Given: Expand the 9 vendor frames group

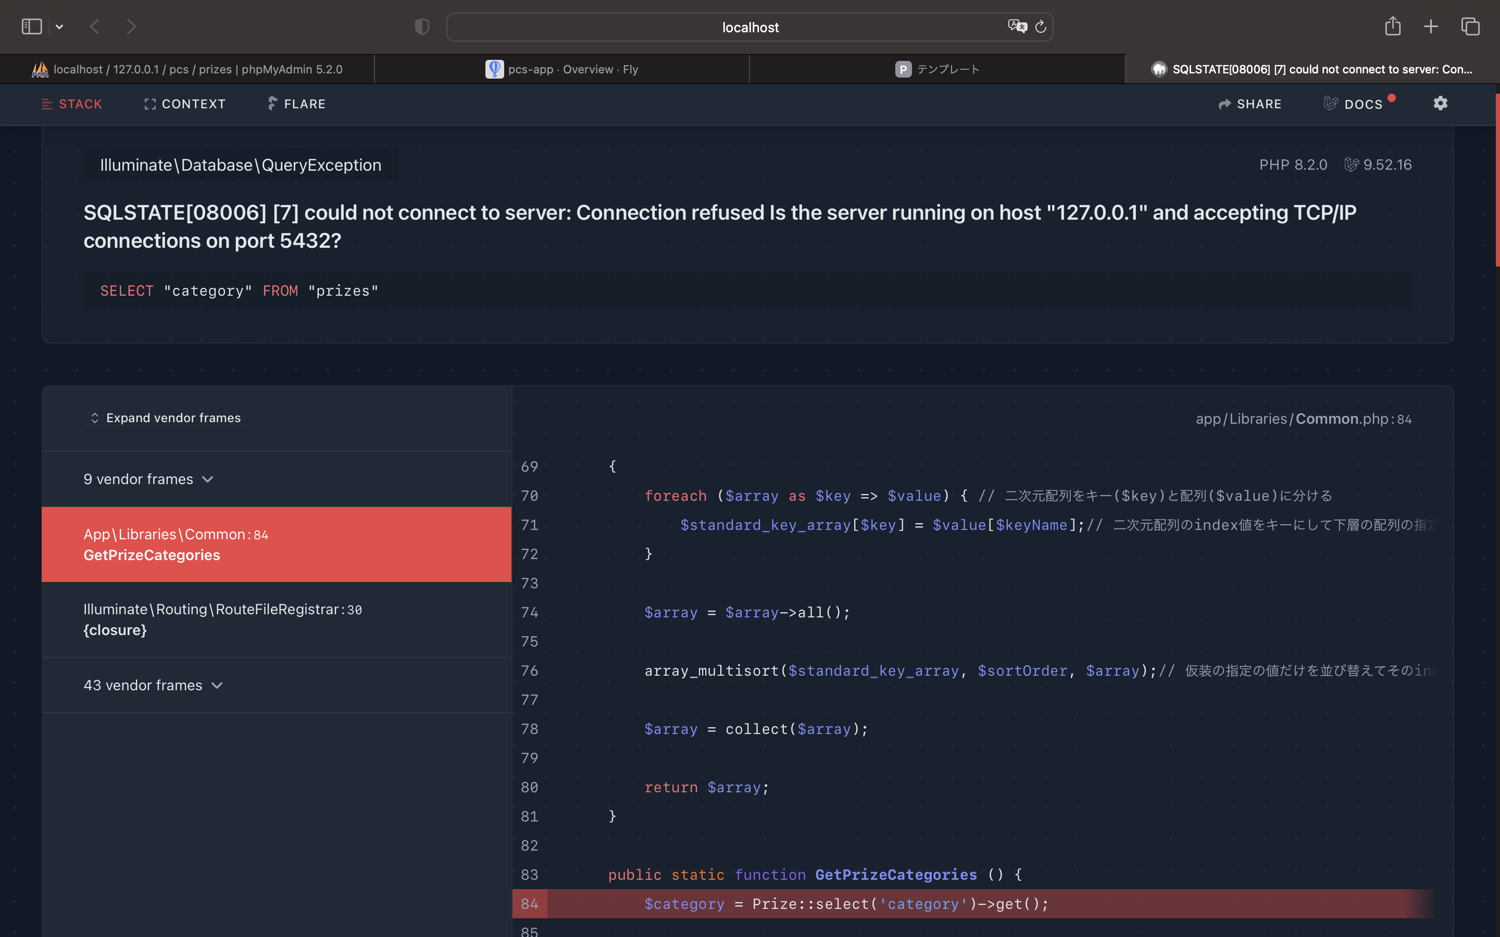Looking at the screenshot, I should (x=149, y=479).
